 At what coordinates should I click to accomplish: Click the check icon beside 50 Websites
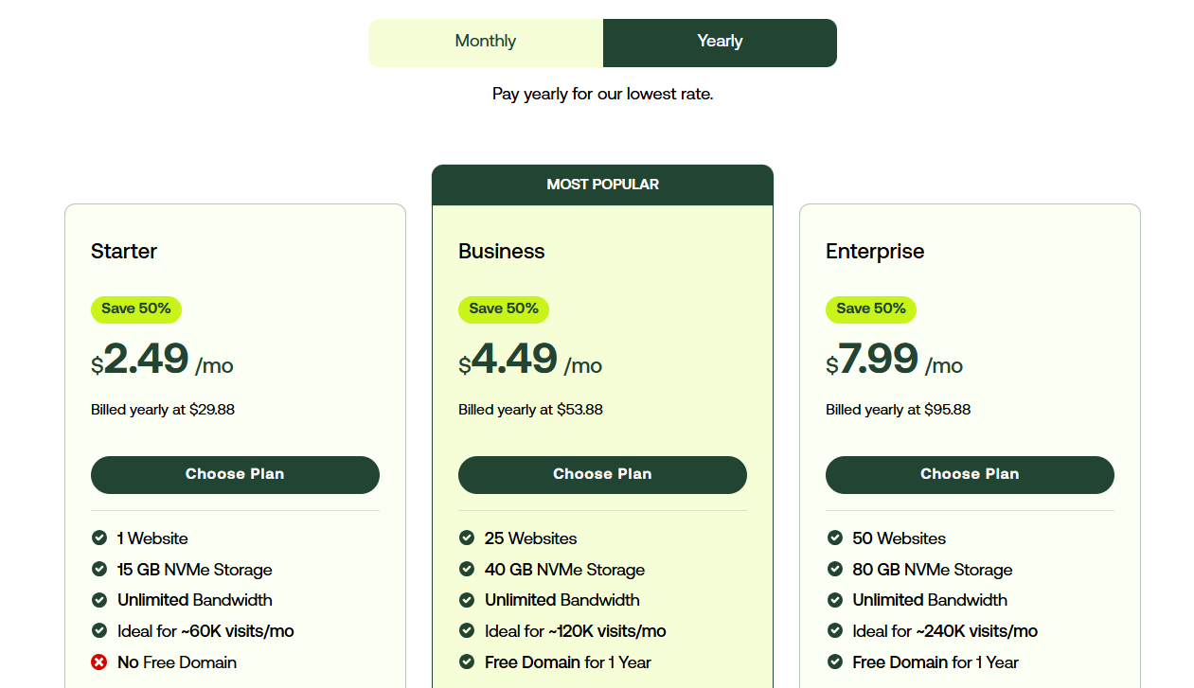(x=835, y=538)
